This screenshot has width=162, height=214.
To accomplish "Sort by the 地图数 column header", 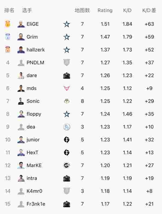I will click(x=82, y=10).
